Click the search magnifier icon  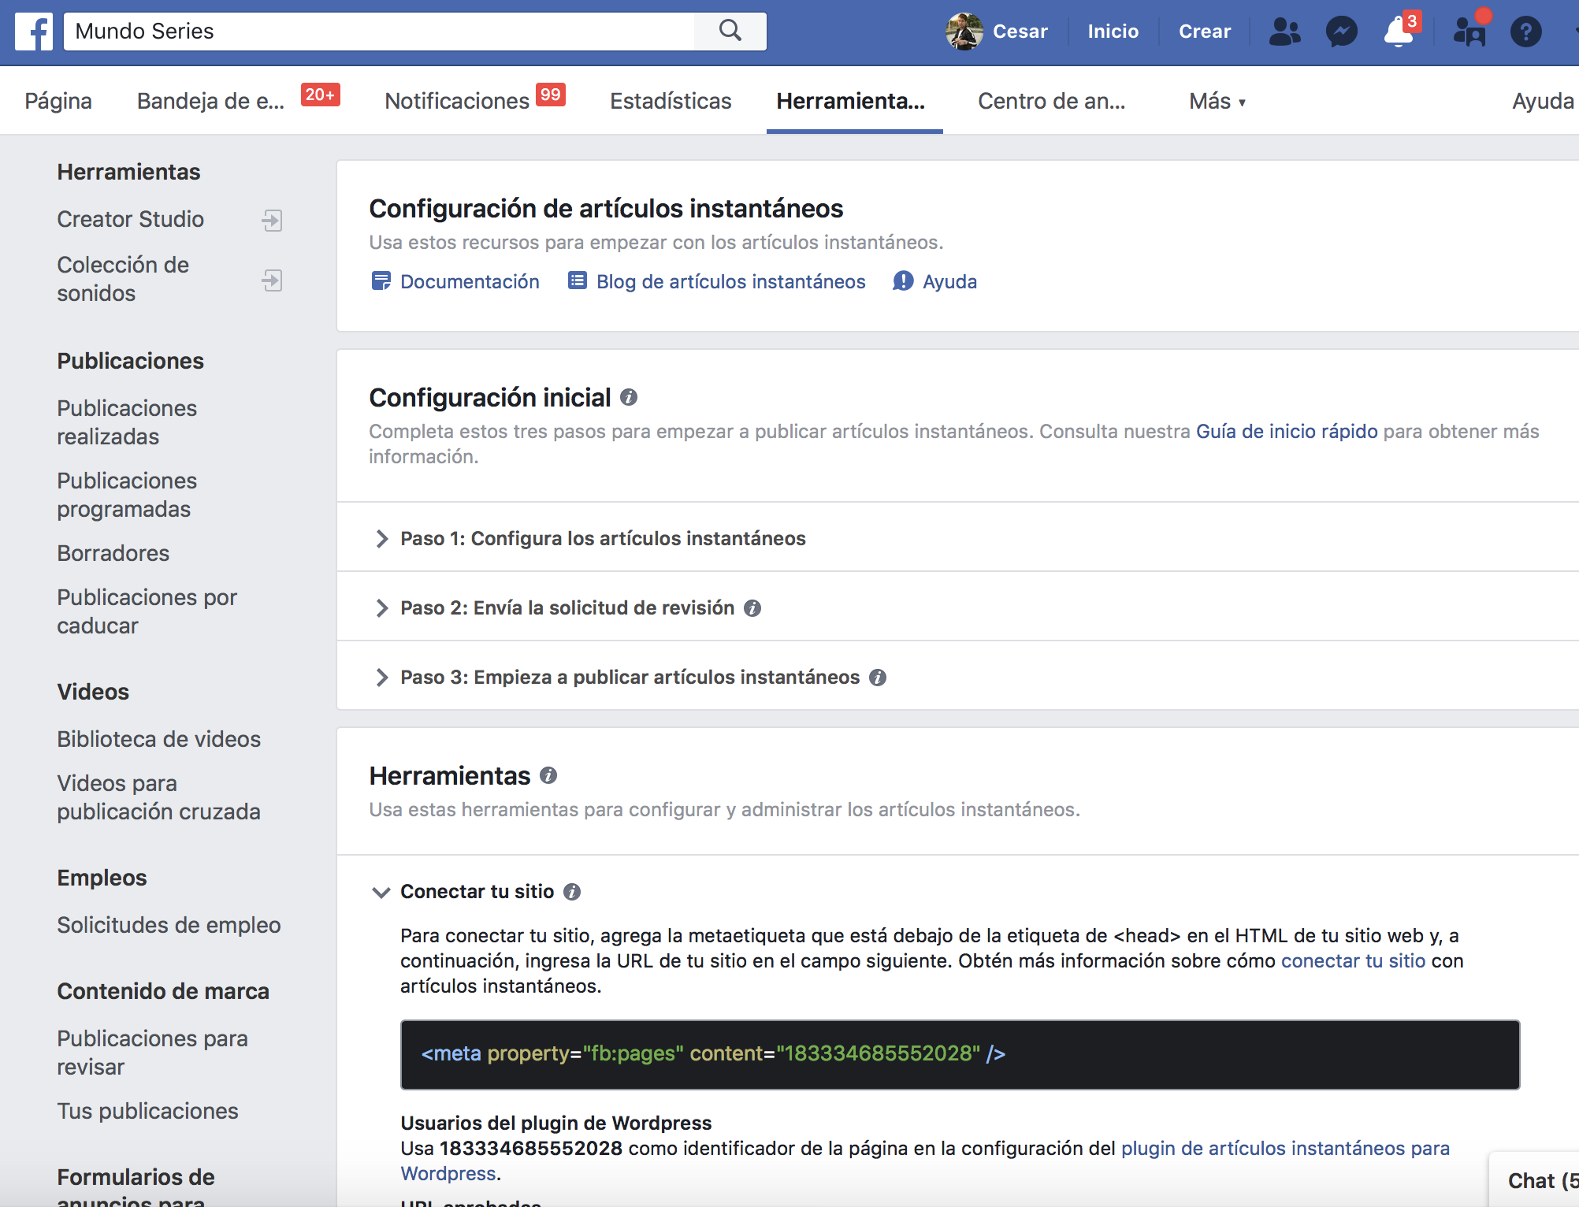tap(730, 31)
